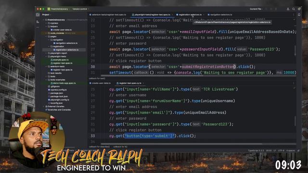Click the debug button beside Current File
This screenshot has height=173, width=308.
(x=271, y=9)
